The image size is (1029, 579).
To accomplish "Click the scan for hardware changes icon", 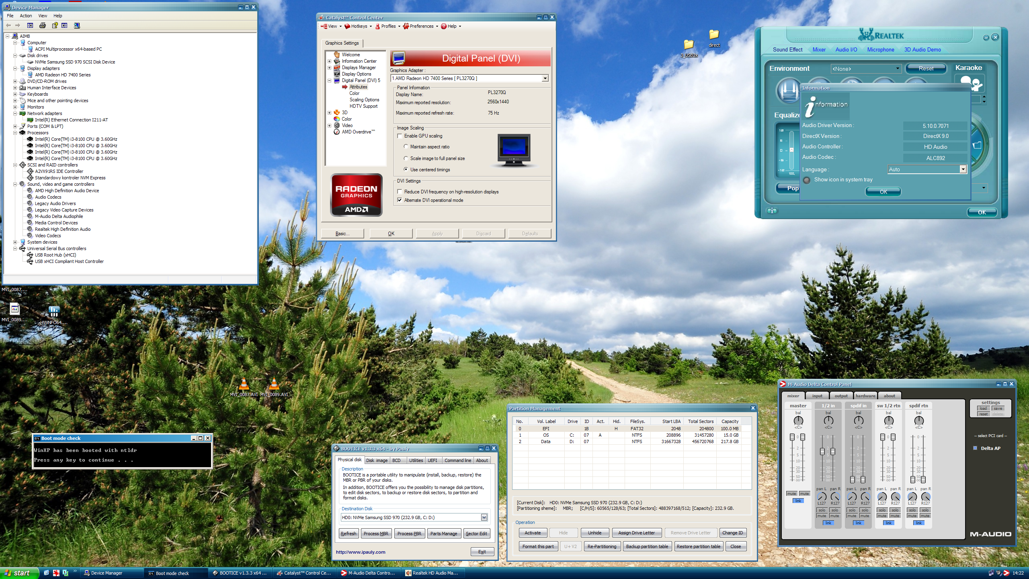I will point(77,25).
